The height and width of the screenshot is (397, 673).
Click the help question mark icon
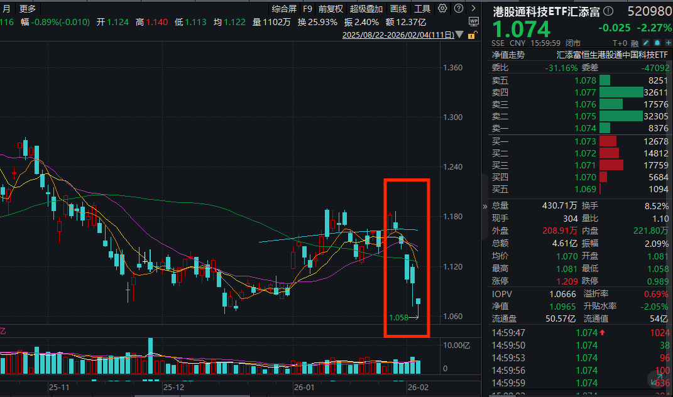[x=457, y=9]
